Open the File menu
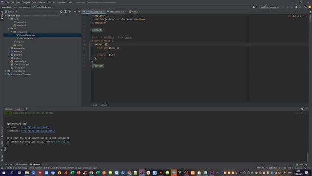 (7, 2)
